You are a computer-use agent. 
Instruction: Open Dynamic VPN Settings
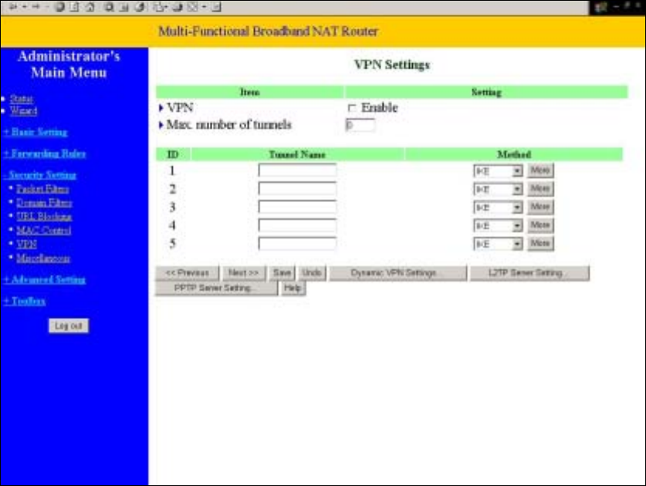[398, 273]
